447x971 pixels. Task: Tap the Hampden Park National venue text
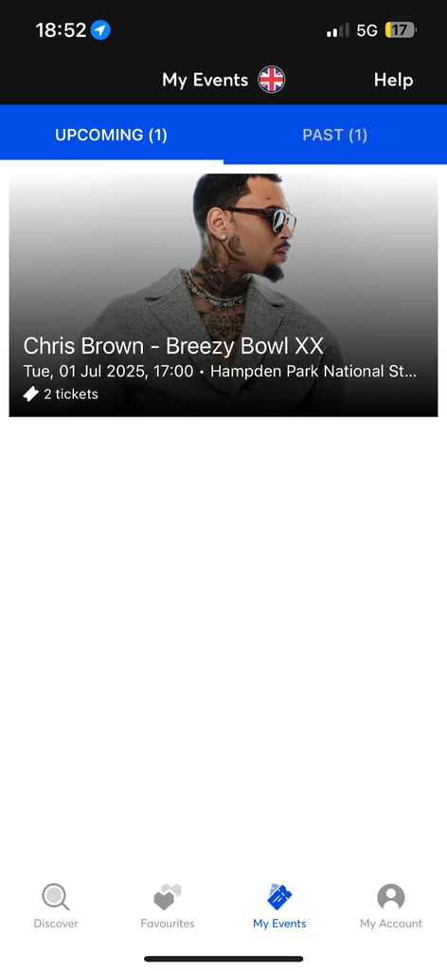[313, 372]
